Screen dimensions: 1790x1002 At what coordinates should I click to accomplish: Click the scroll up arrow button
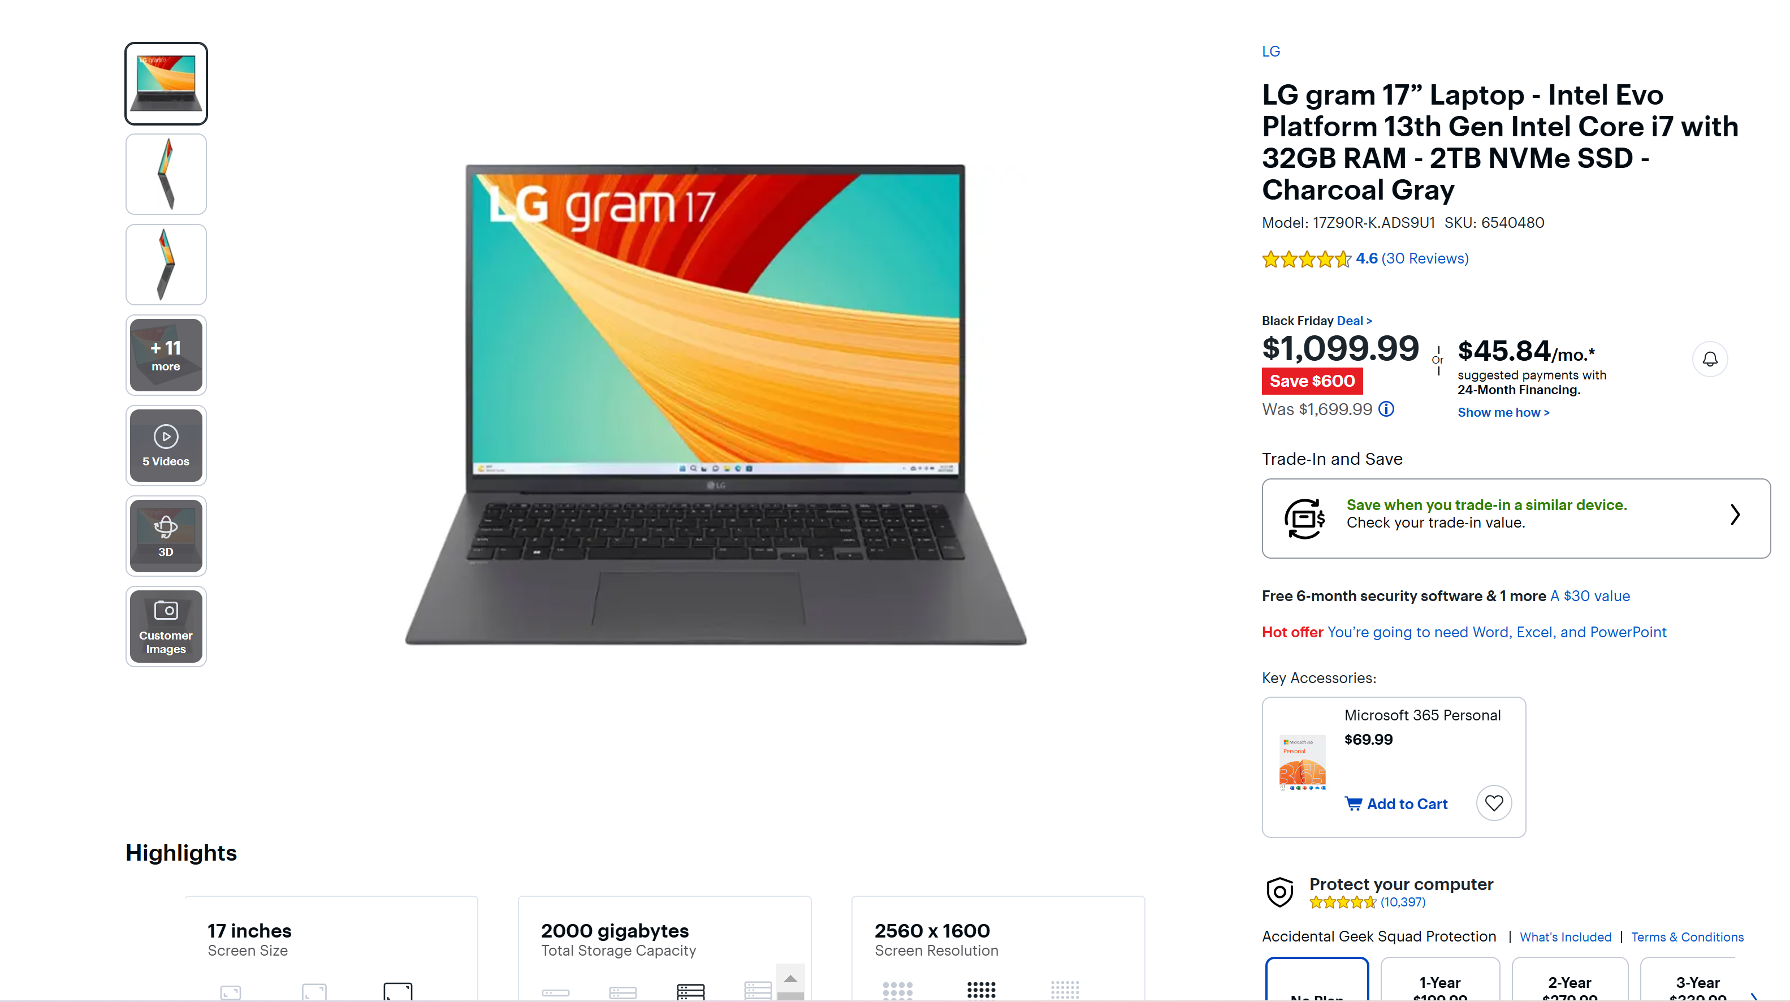(x=790, y=978)
